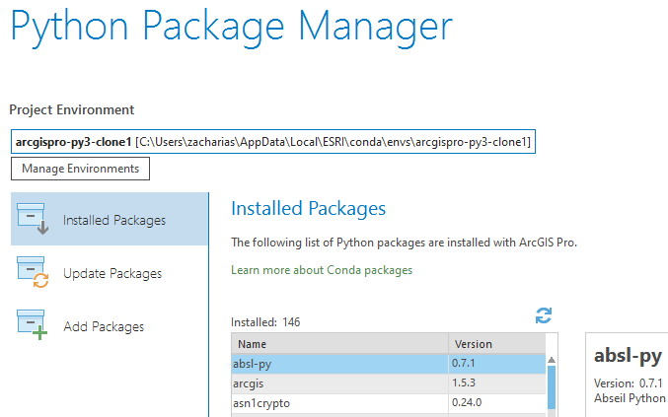Sort packages by Version column header

(497, 344)
